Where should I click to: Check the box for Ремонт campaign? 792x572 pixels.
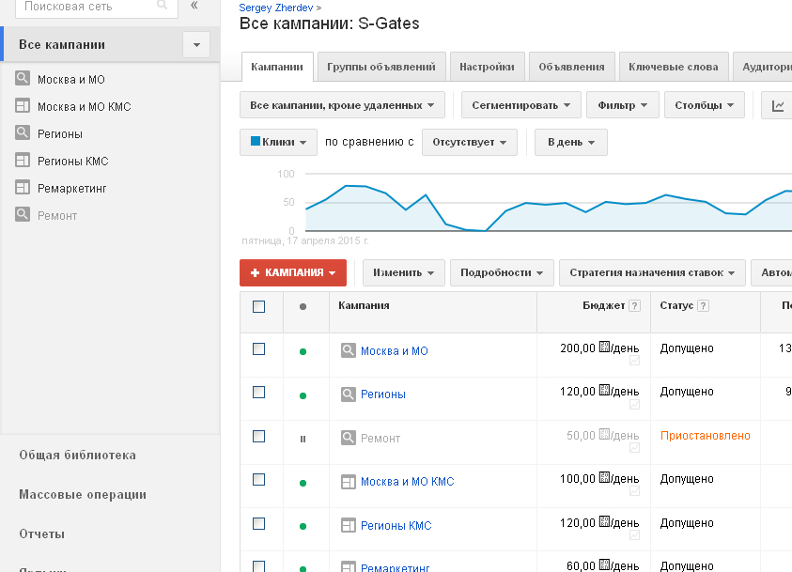point(258,436)
